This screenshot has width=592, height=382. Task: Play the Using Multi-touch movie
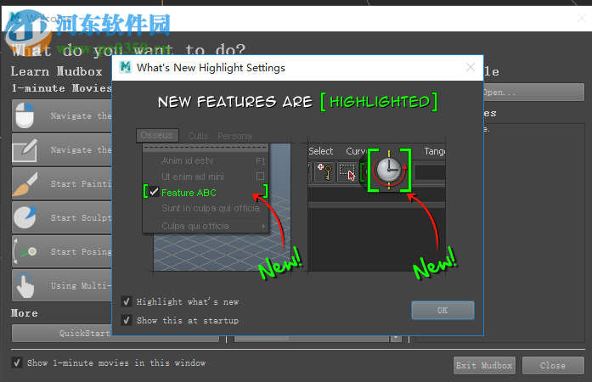point(62,285)
